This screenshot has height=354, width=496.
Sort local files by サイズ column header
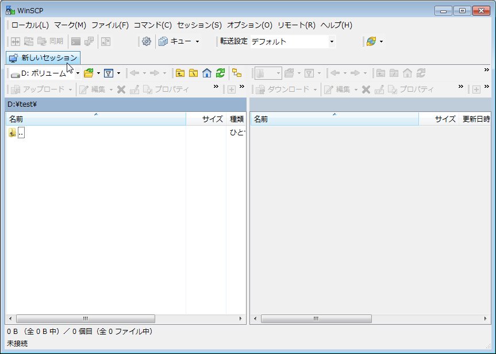tap(206, 119)
